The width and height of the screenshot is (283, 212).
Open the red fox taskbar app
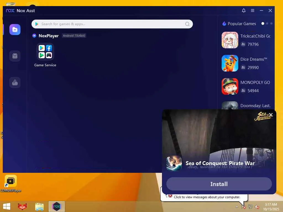pos(22,206)
